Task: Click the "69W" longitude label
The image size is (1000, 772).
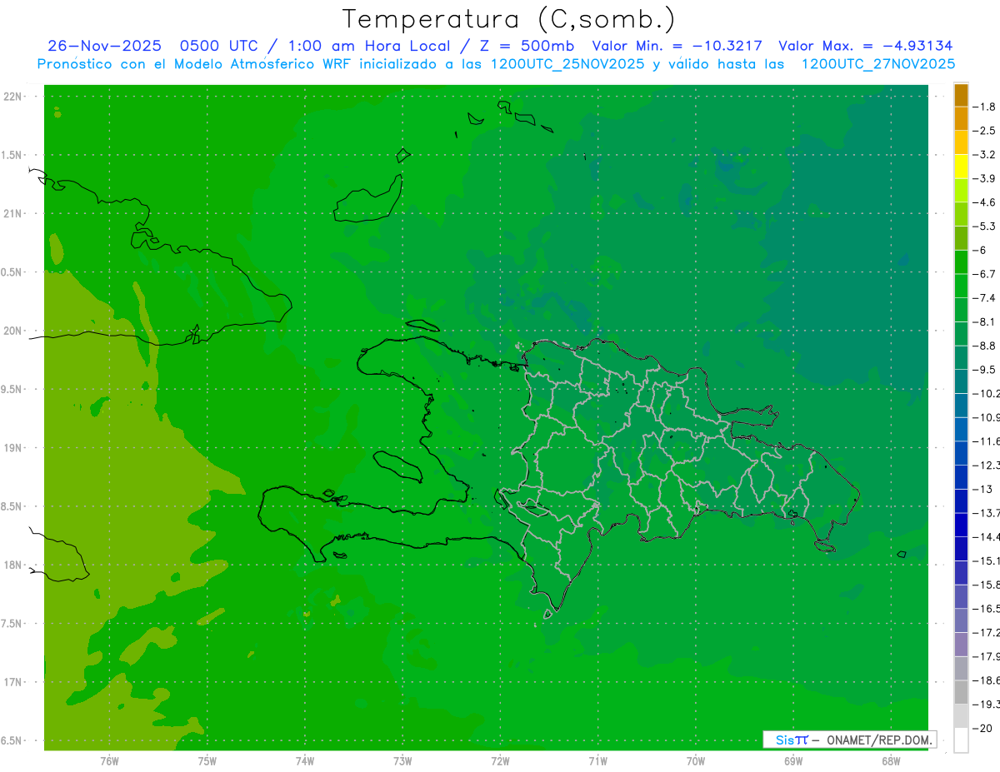Action: (x=793, y=760)
